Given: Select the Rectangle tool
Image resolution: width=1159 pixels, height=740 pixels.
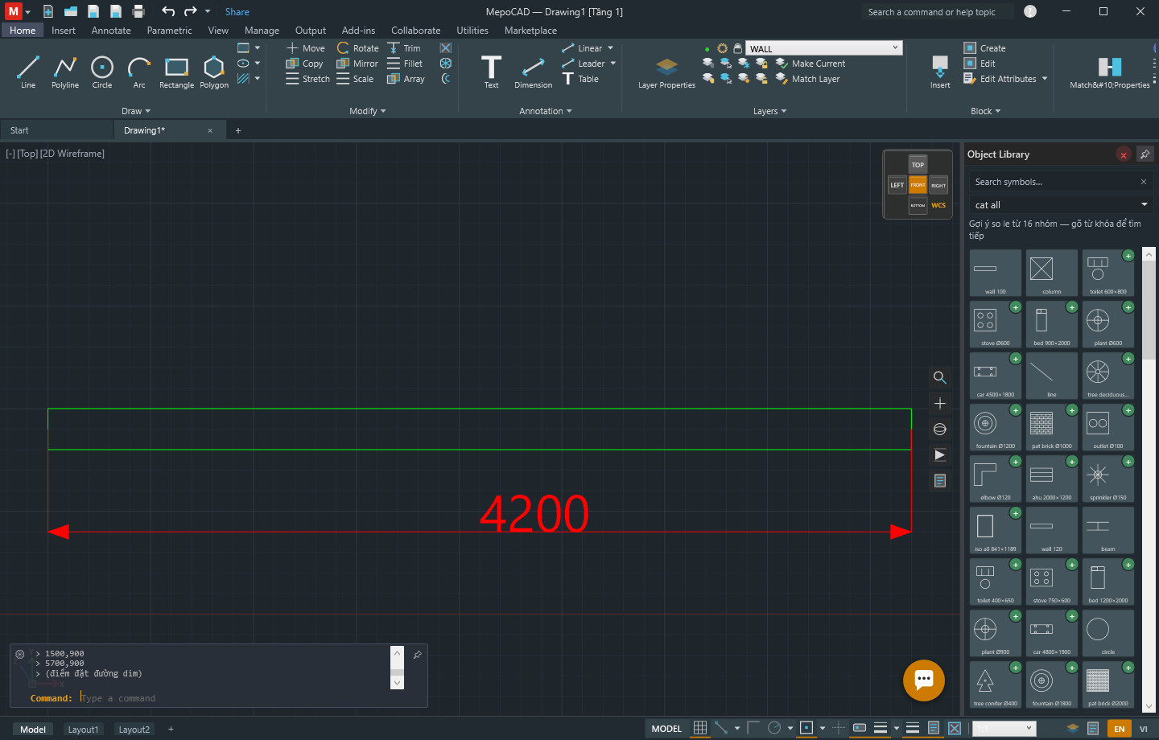Looking at the screenshot, I should click(176, 72).
